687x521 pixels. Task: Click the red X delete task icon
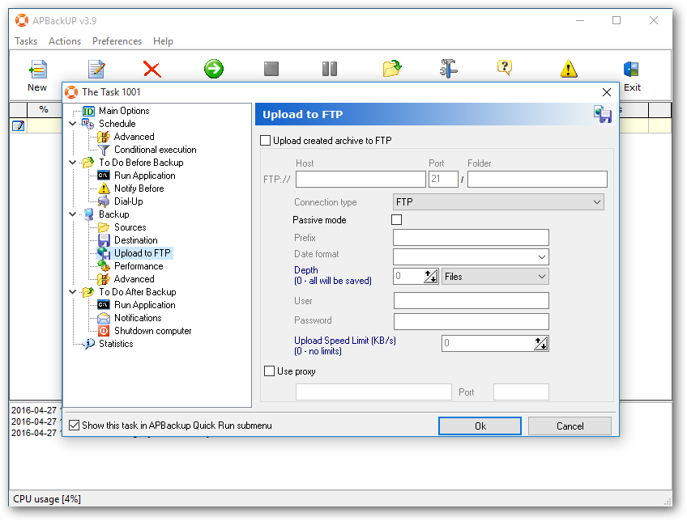pos(151,69)
